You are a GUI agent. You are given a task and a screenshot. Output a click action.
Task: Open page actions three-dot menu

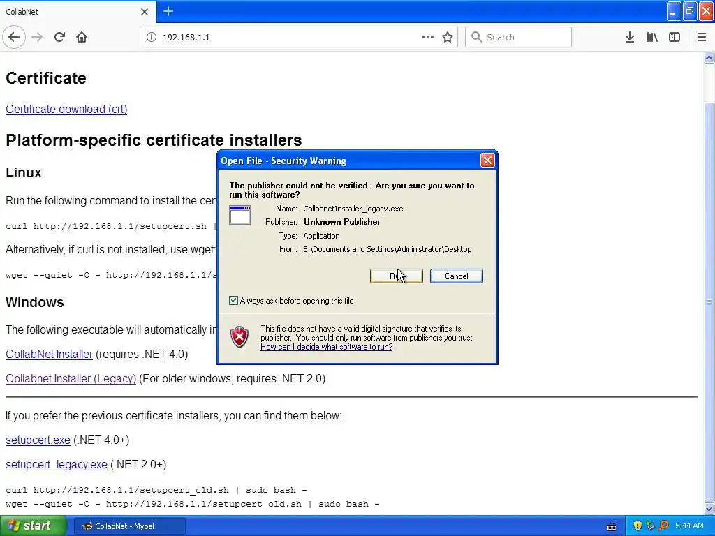[428, 37]
